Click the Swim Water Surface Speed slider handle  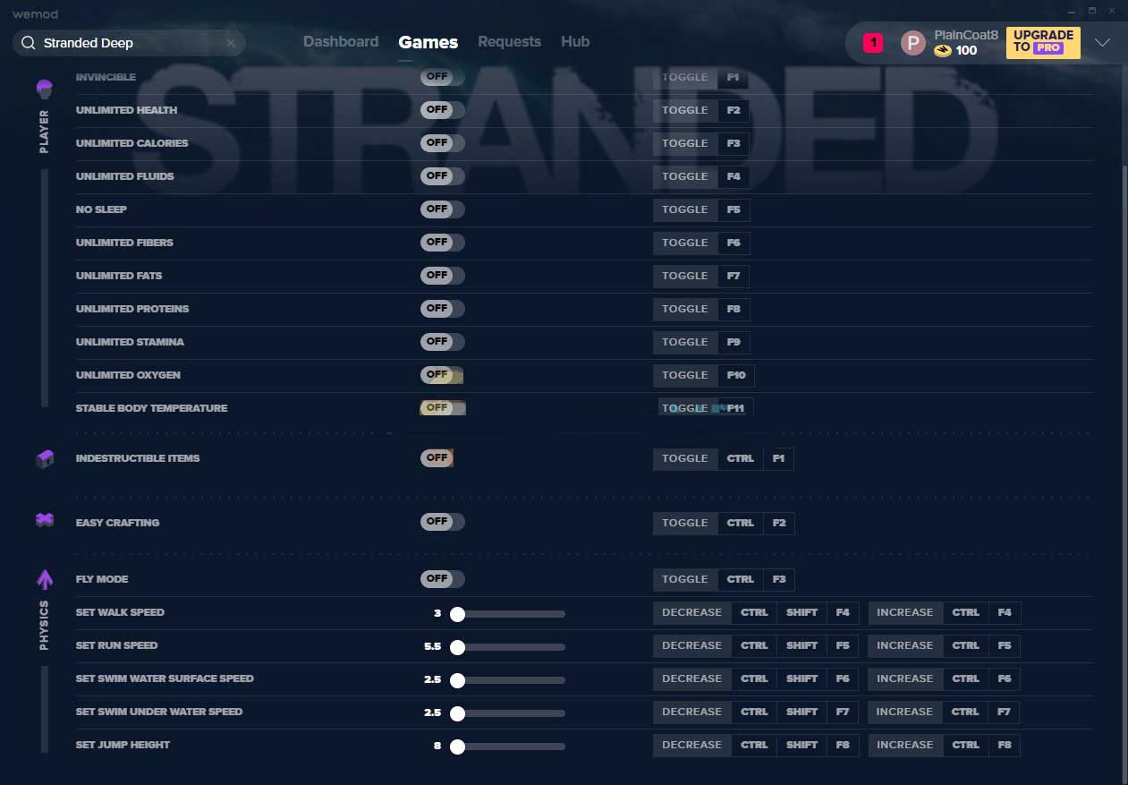pyautogui.click(x=457, y=680)
